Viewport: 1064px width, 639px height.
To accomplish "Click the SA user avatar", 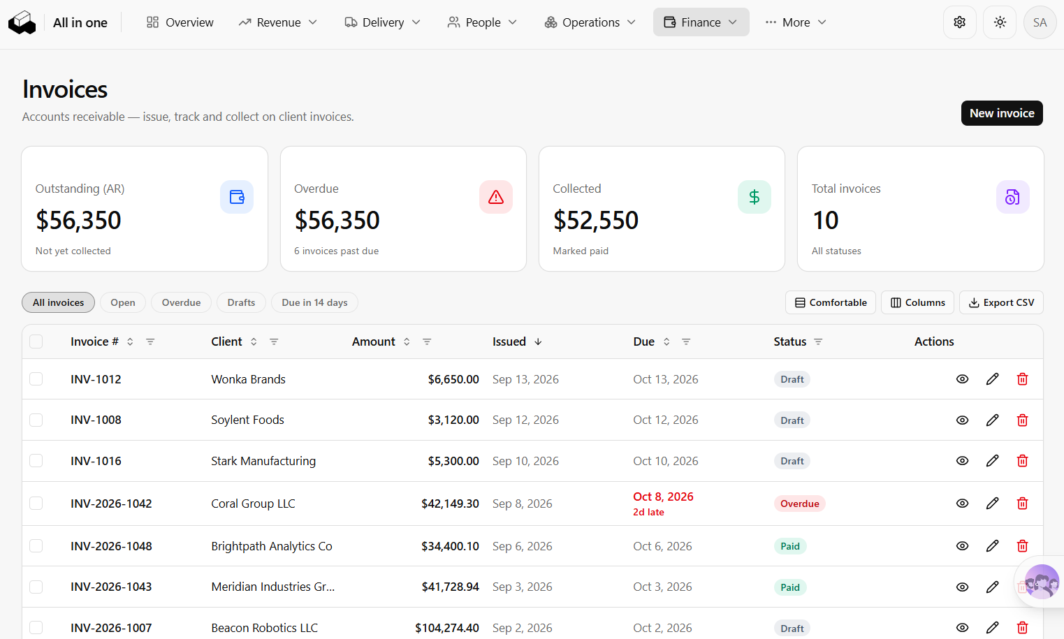I will (x=1040, y=22).
